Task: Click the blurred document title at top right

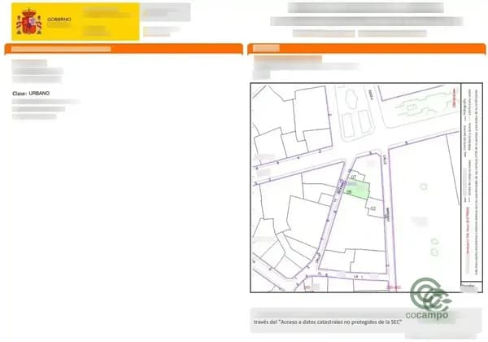Action: click(x=366, y=8)
